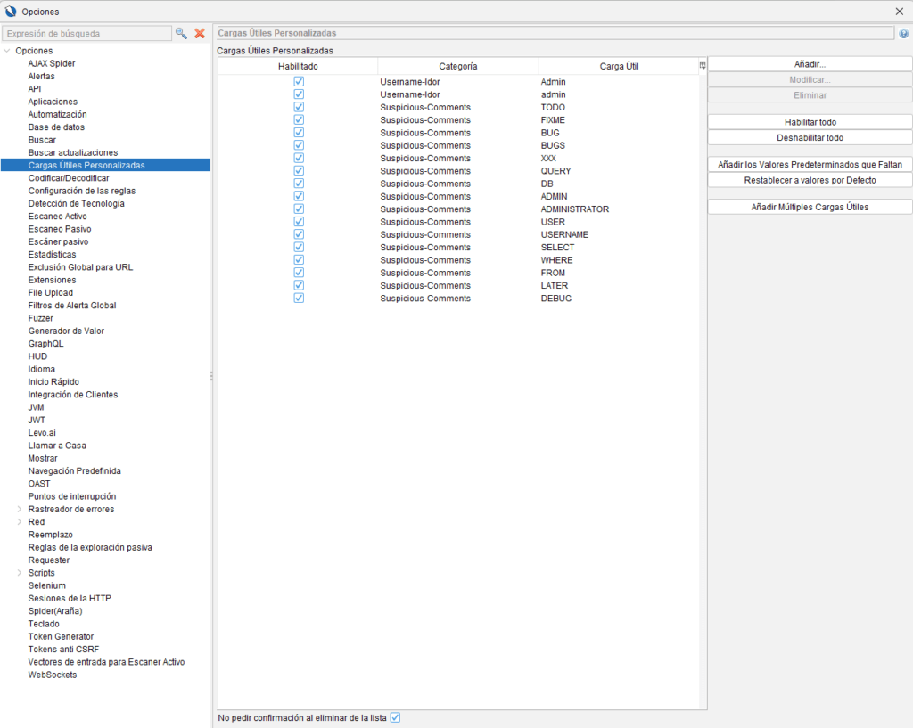Expand the Red tree node
Screen dimensions: 913x728
[x=20, y=522]
